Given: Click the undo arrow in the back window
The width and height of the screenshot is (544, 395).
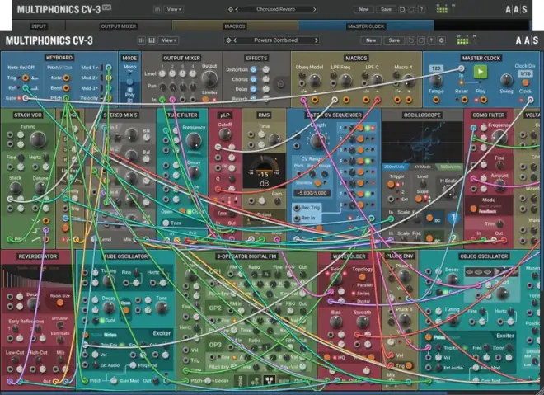Looking at the screenshot, I should [x=402, y=9].
